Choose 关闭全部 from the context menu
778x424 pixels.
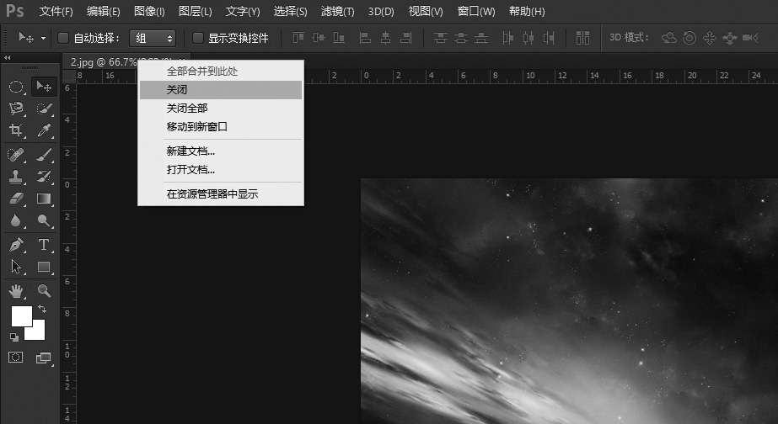click(186, 109)
